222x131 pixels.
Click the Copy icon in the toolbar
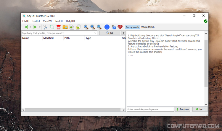click(52, 27)
